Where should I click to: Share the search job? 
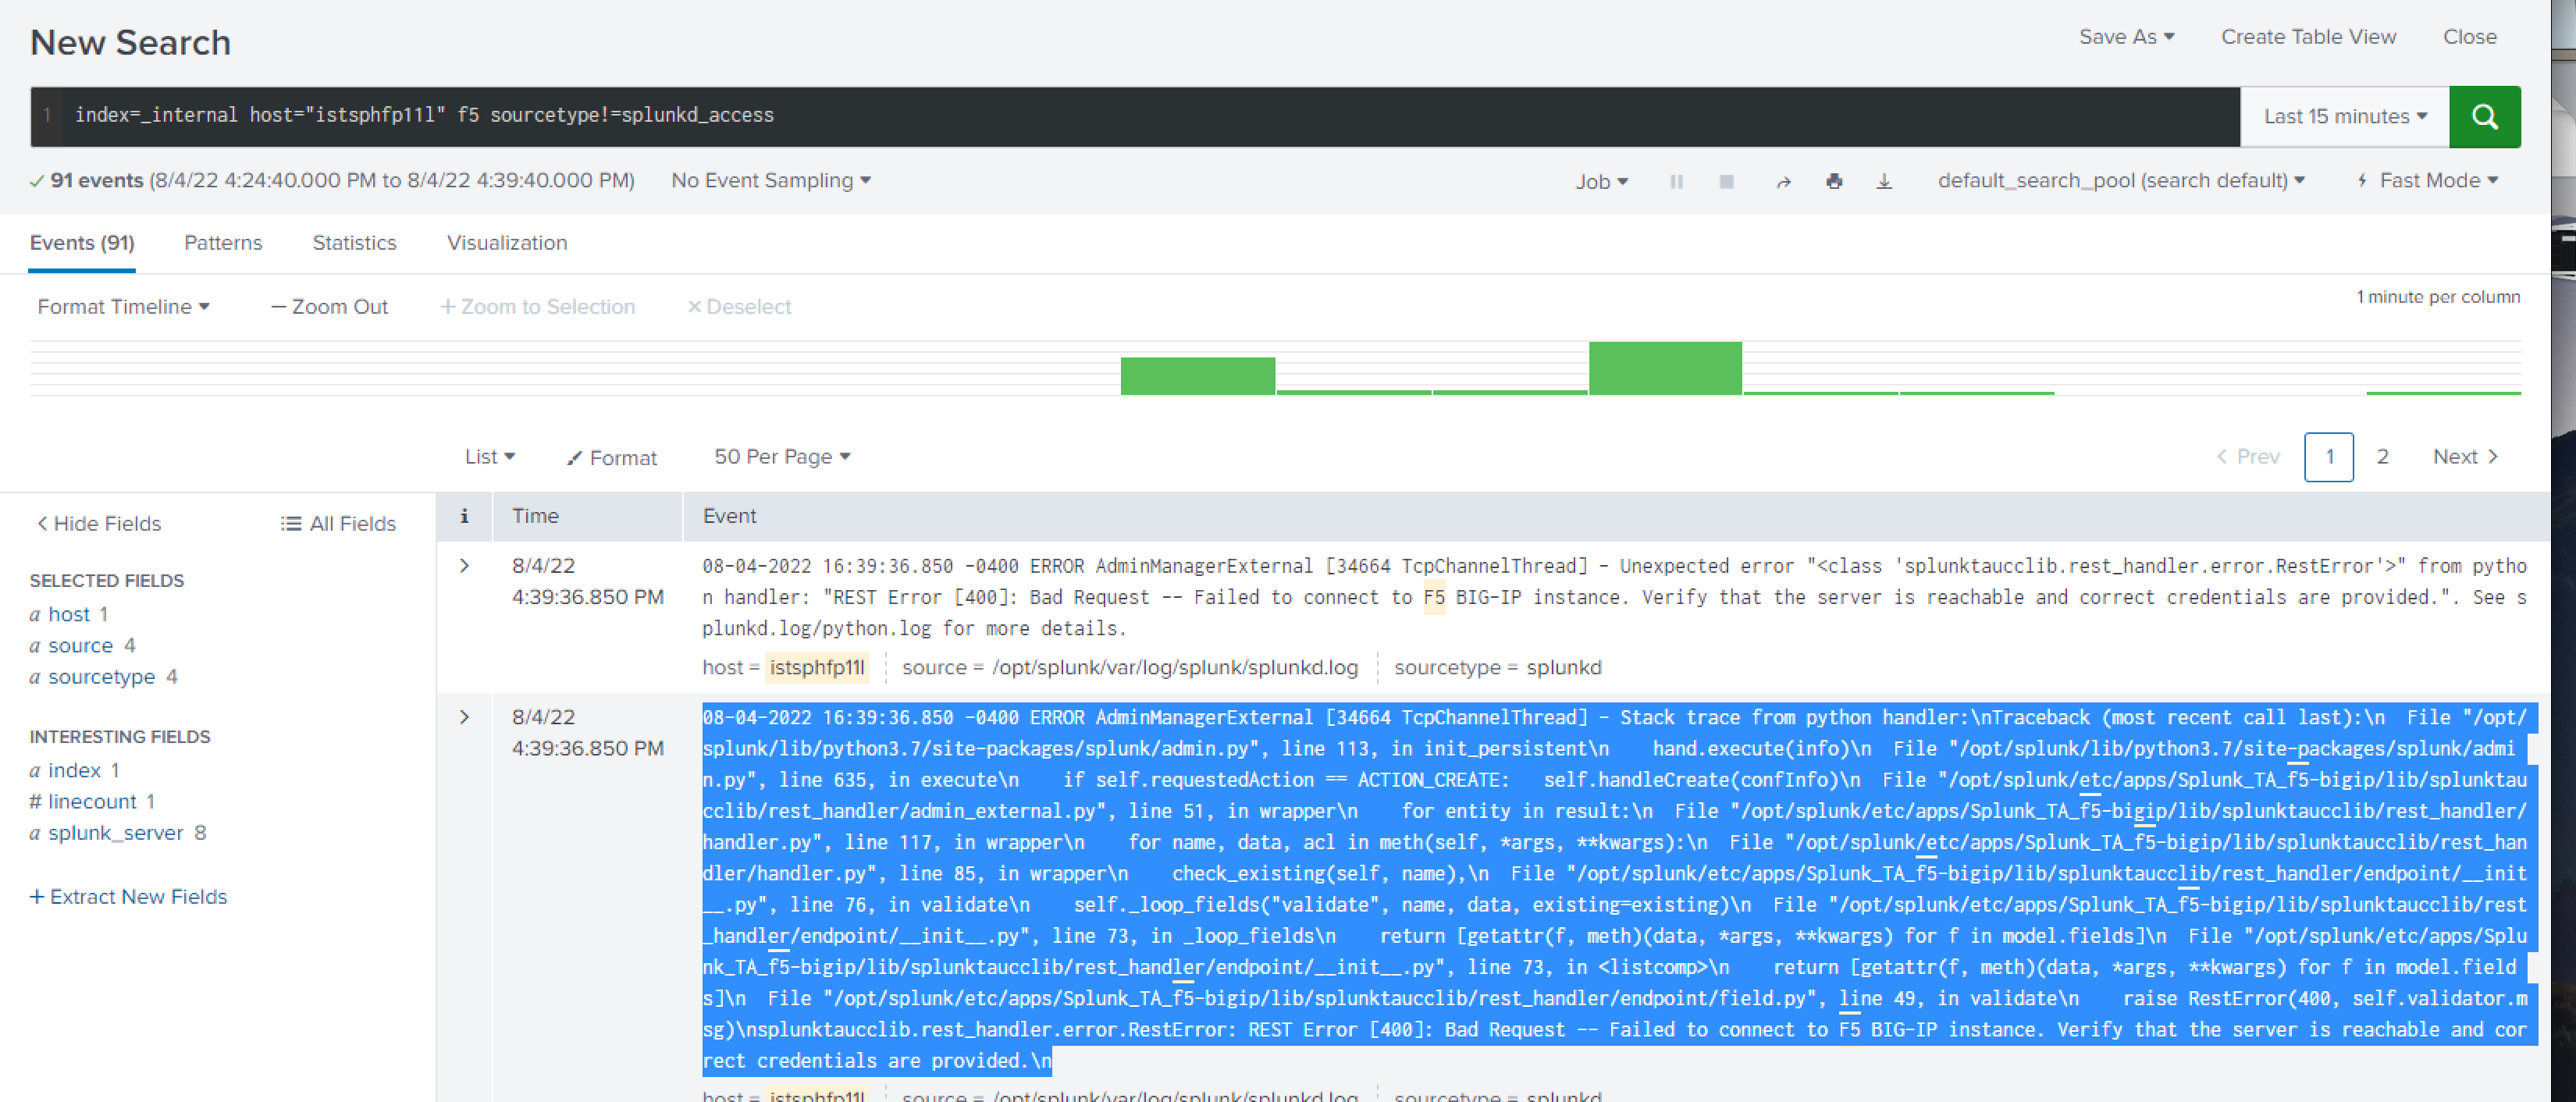1783,182
